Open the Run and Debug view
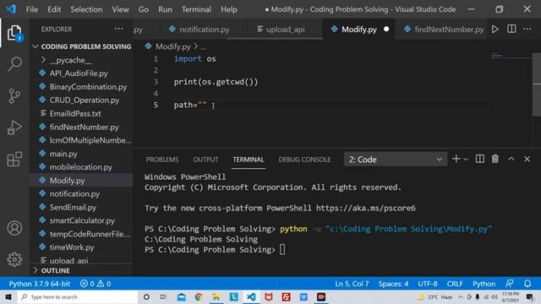 pos(14,128)
